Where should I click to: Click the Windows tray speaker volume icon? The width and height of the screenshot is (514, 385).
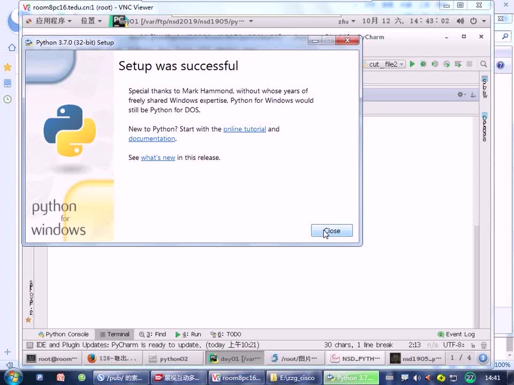click(417, 378)
